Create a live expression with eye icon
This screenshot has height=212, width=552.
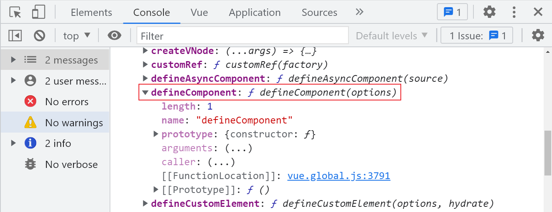[x=114, y=36]
